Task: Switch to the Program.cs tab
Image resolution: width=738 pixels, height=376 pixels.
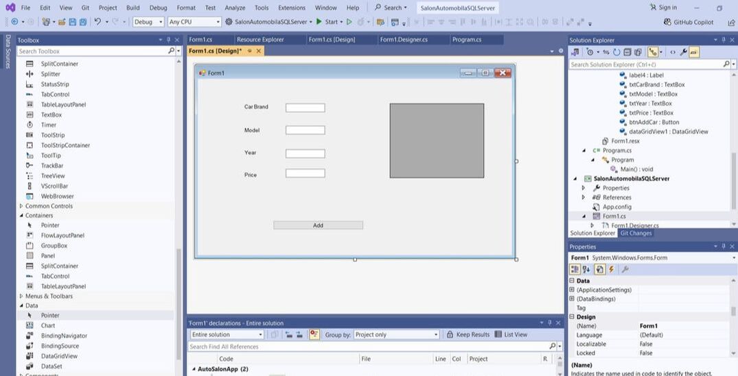Action: [467, 40]
